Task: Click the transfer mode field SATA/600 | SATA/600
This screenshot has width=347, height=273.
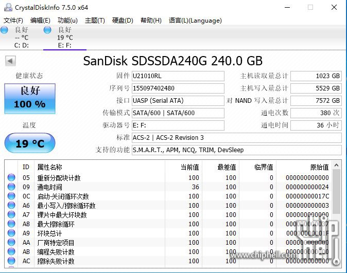Action: [x=178, y=113]
